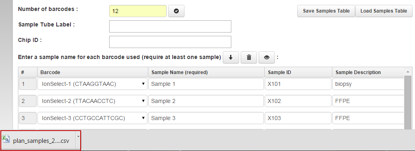
Task: Click the Chip ID text field
Action: click(x=170, y=42)
